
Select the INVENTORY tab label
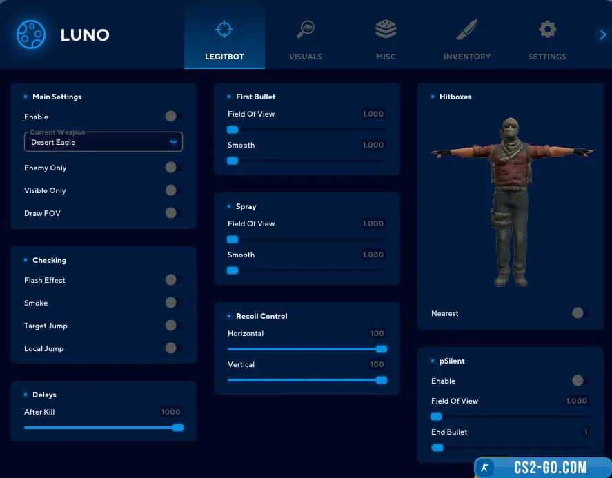(466, 57)
